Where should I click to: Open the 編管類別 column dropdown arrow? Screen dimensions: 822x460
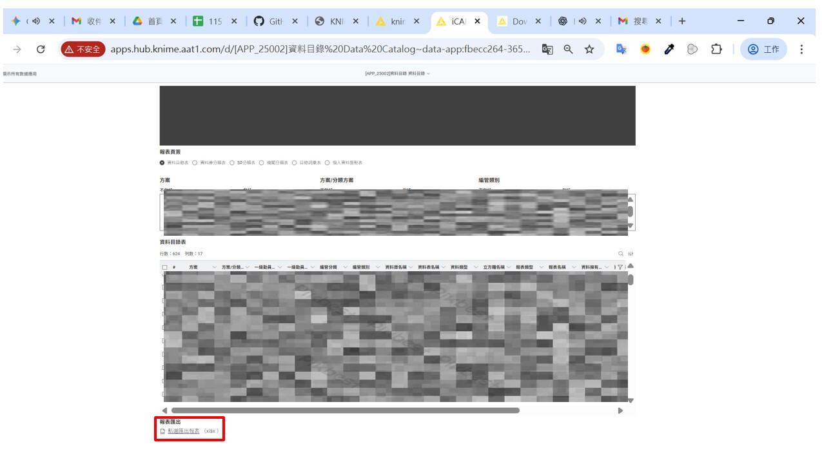378,267
